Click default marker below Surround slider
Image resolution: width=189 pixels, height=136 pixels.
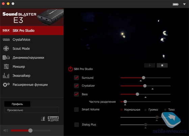(141, 81)
